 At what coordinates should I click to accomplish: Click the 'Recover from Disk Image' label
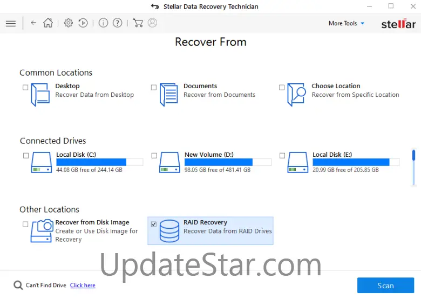(92, 222)
